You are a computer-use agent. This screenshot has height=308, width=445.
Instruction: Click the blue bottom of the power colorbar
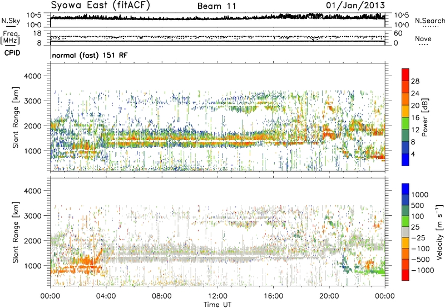[x=406, y=160]
